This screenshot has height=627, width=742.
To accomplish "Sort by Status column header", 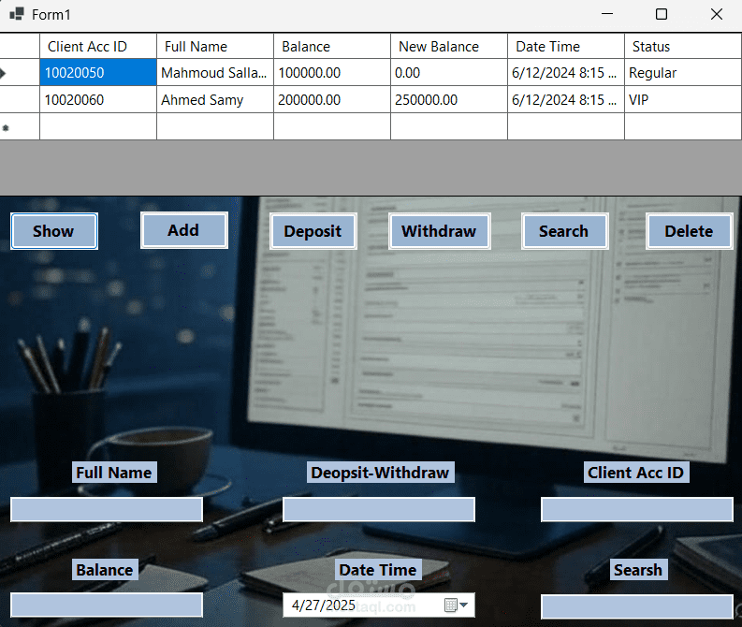I will coord(683,47).
